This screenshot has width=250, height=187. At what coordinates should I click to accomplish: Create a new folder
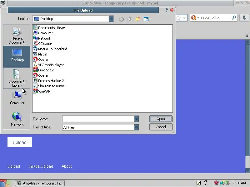pos(137,19)
